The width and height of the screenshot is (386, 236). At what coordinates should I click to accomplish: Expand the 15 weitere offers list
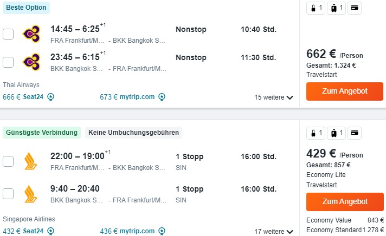pos(273,97)
